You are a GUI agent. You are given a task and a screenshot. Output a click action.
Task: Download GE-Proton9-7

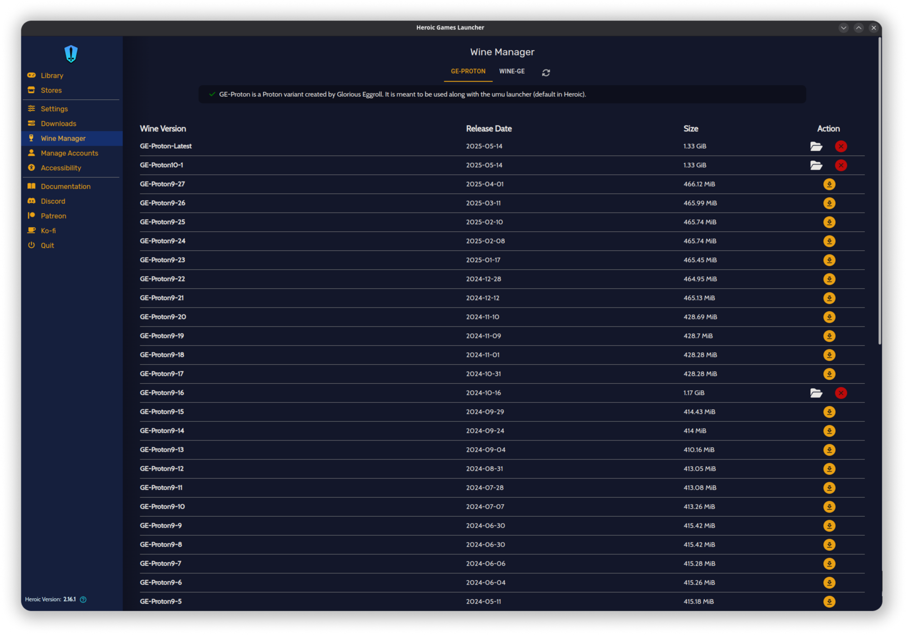coord(829,564)
